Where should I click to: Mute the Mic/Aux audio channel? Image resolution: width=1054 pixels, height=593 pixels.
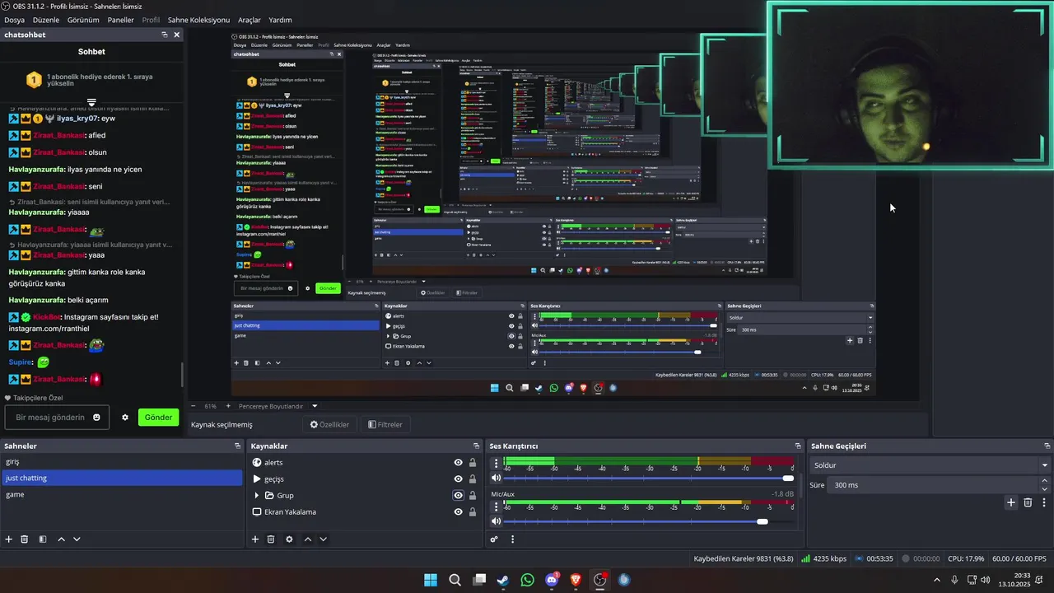pyautogui.click(x=496, y=521)
